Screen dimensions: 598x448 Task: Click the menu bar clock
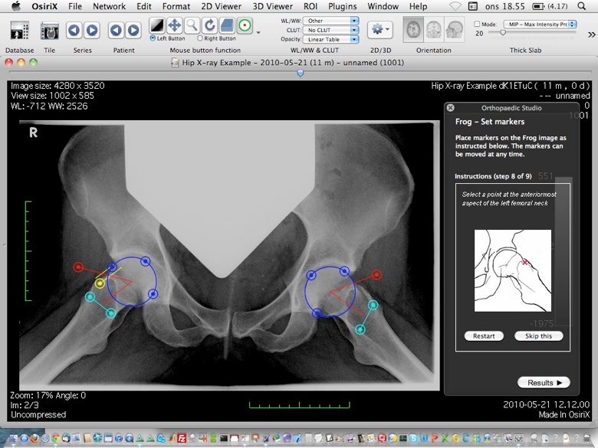(x=505, y=6)
